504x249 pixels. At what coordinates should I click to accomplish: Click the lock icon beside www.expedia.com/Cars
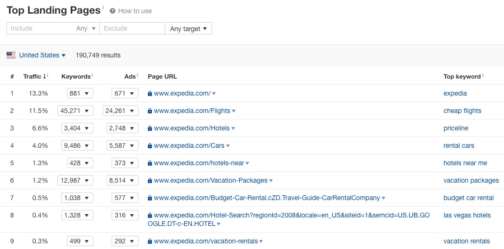pyautogui.click(x=150, y=145)
